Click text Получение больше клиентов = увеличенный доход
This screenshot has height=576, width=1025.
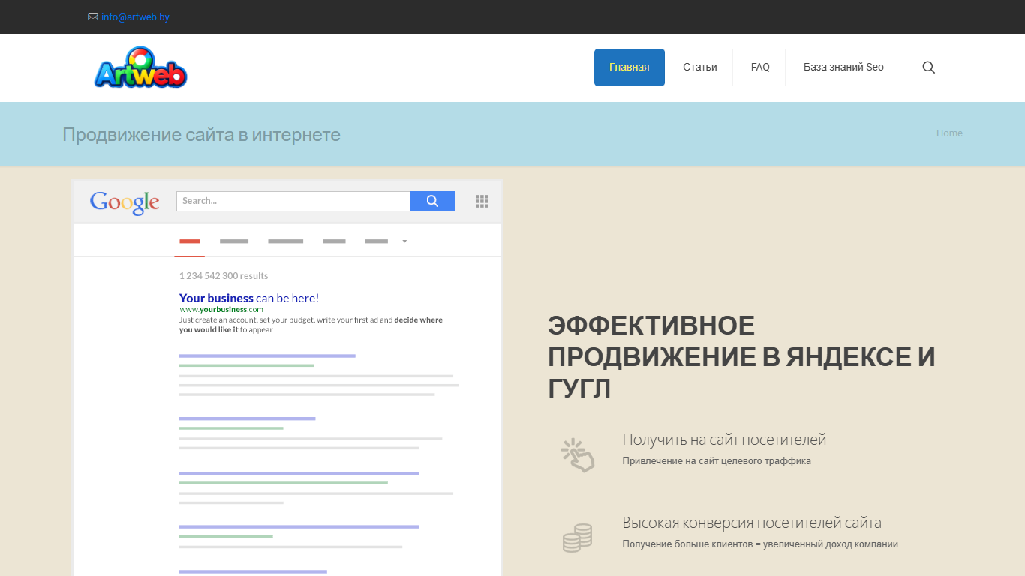click(760, 544)
